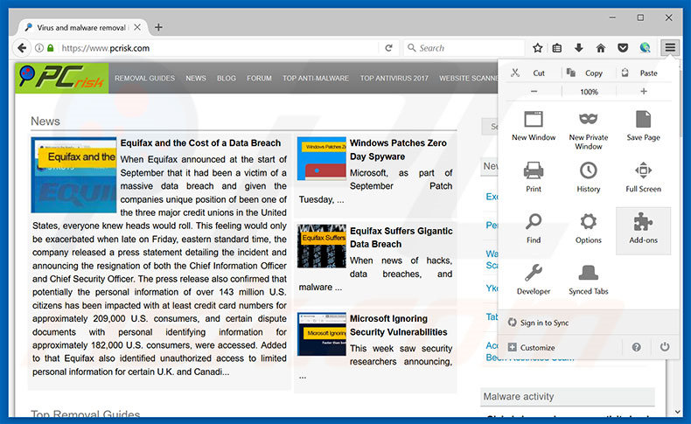Open a New Window
The width and height of the screenshot is (691, 424).
534,126
